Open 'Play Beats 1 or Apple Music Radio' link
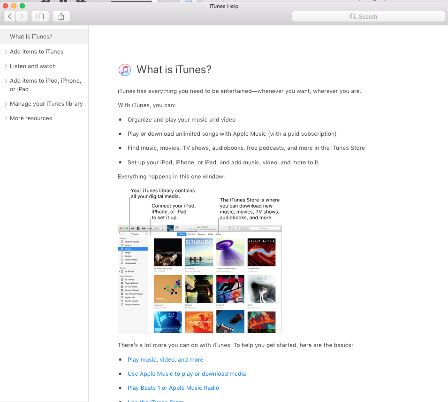 [173, 388]
